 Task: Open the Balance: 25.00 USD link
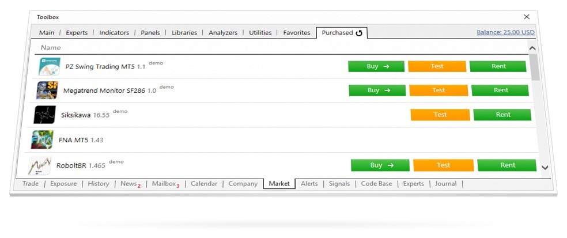click(505, 33)
